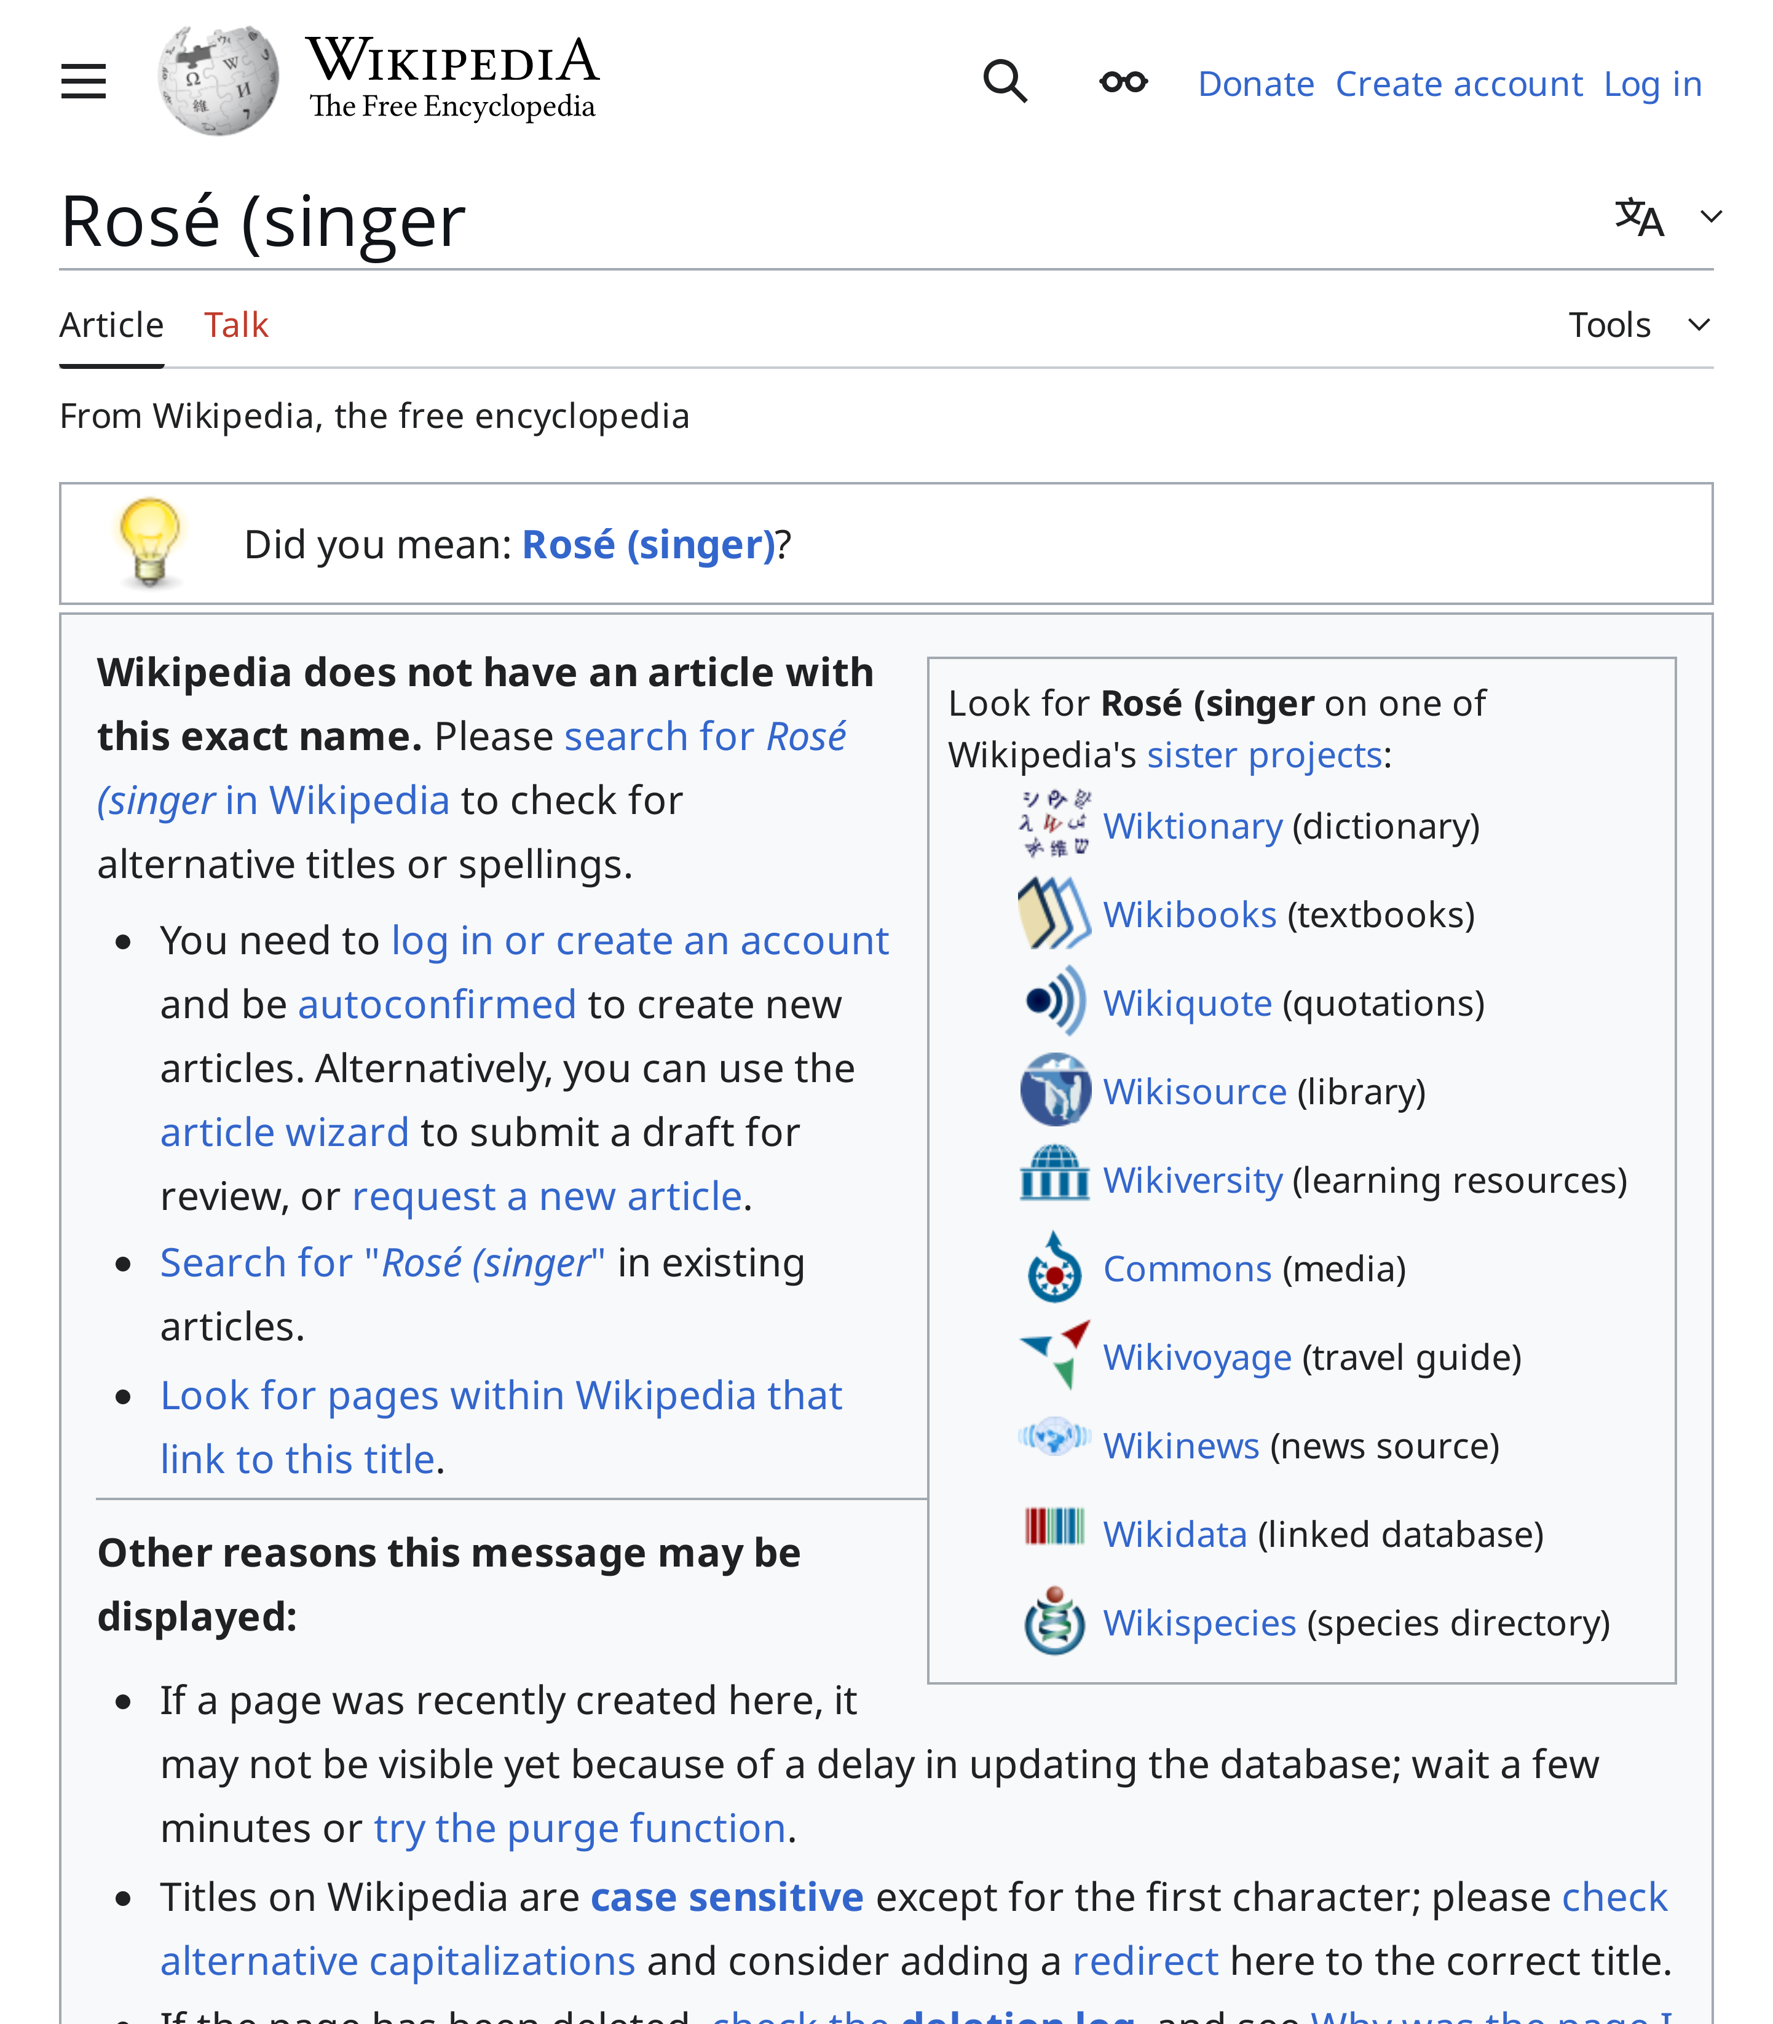Switch to the Talk tab
The image size is (1773, 2024).
[237, 323]
